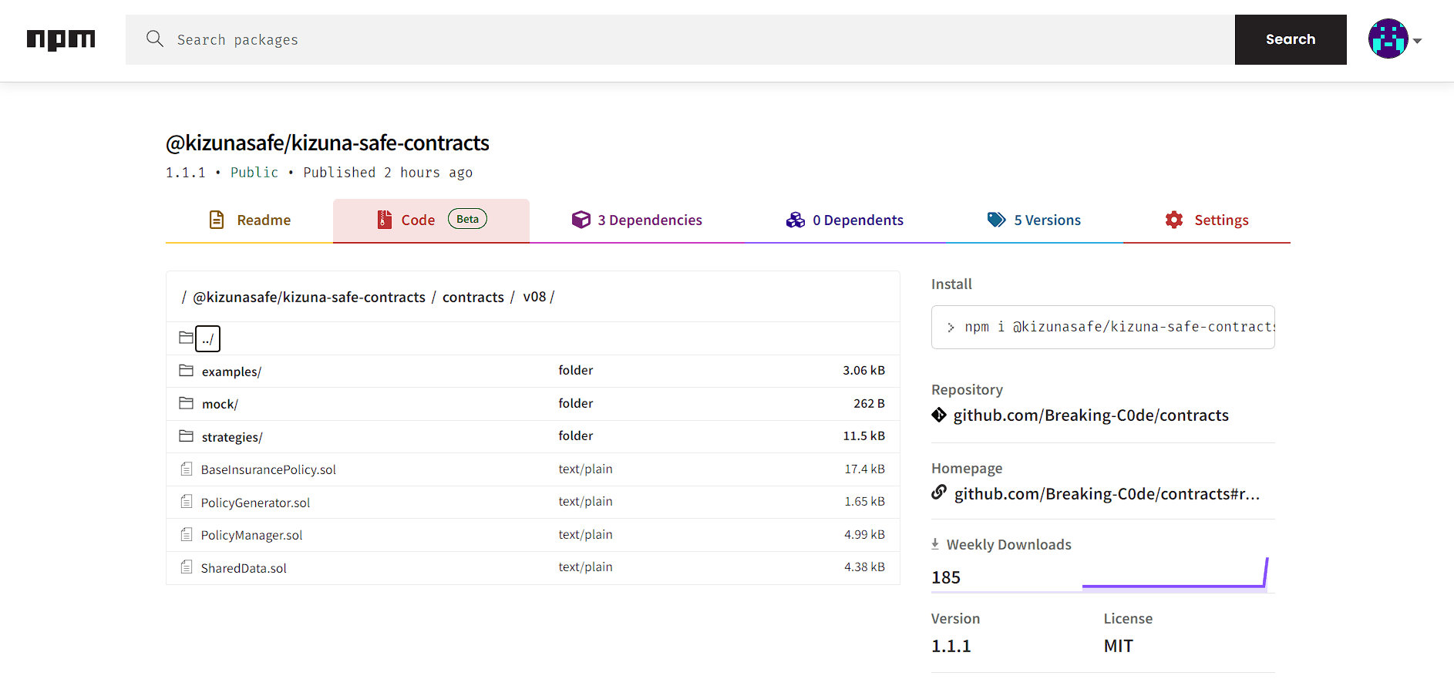1454x686 pixels.
Task: Open the Settings tab
Action: click(x=1207, y=220)
